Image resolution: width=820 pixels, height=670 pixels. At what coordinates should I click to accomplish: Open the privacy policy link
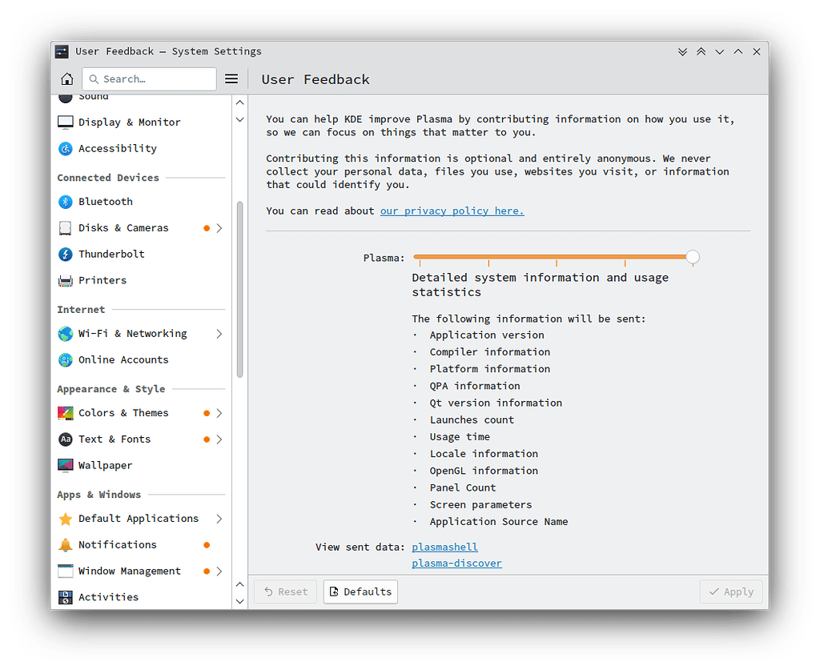click(x=452, y=211)
